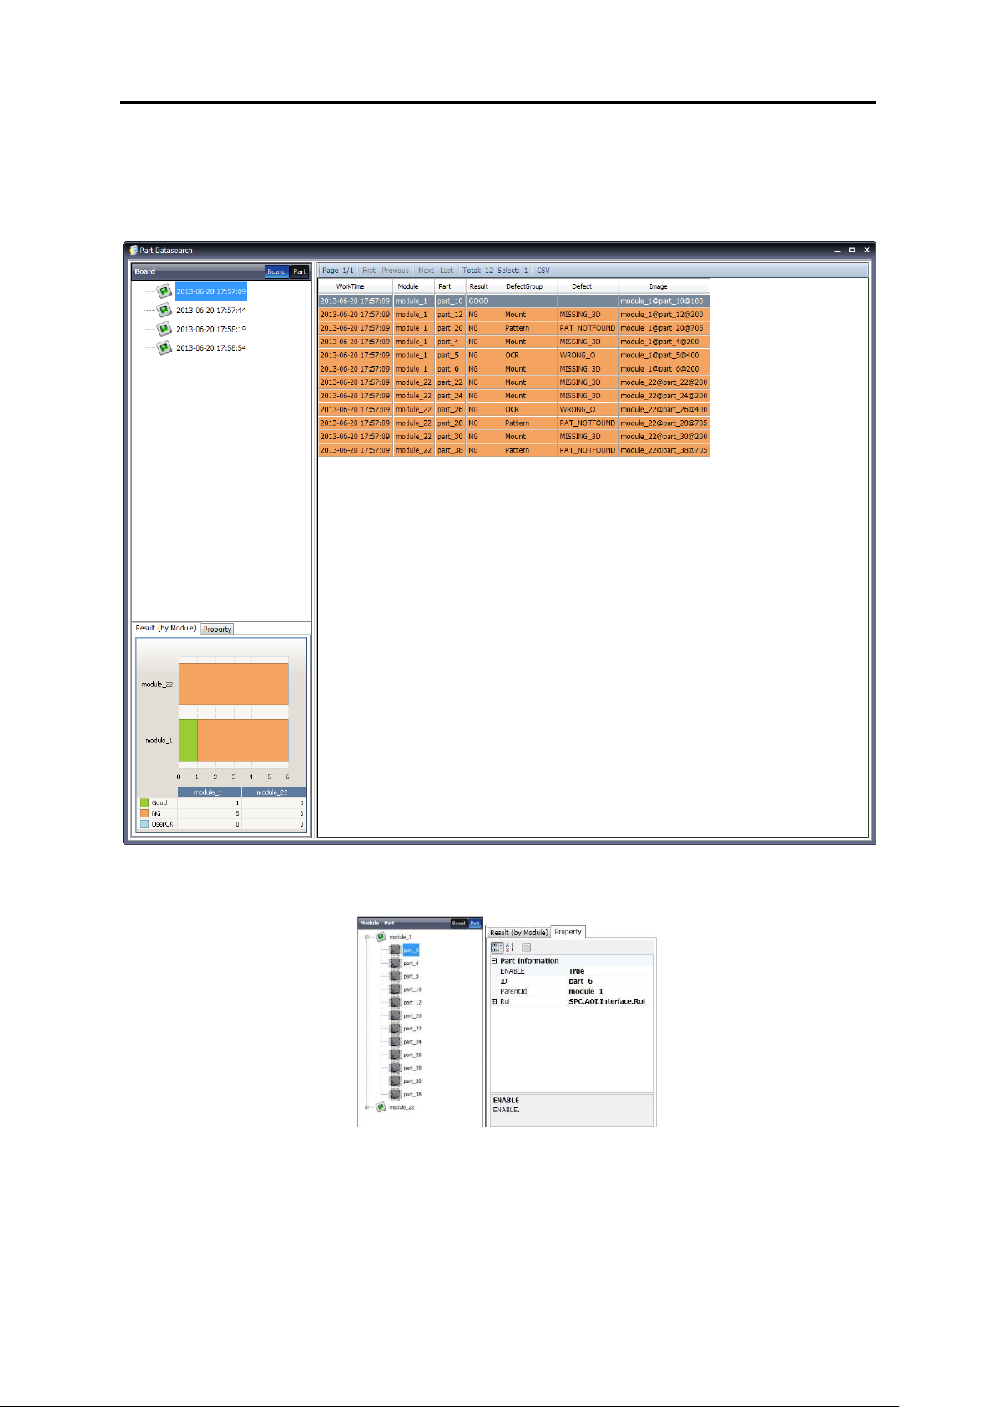Click the module_22 board icon in Module - Part tree
The height and width of the screenshot is (1407, 995).
[x=381, y=1107]
